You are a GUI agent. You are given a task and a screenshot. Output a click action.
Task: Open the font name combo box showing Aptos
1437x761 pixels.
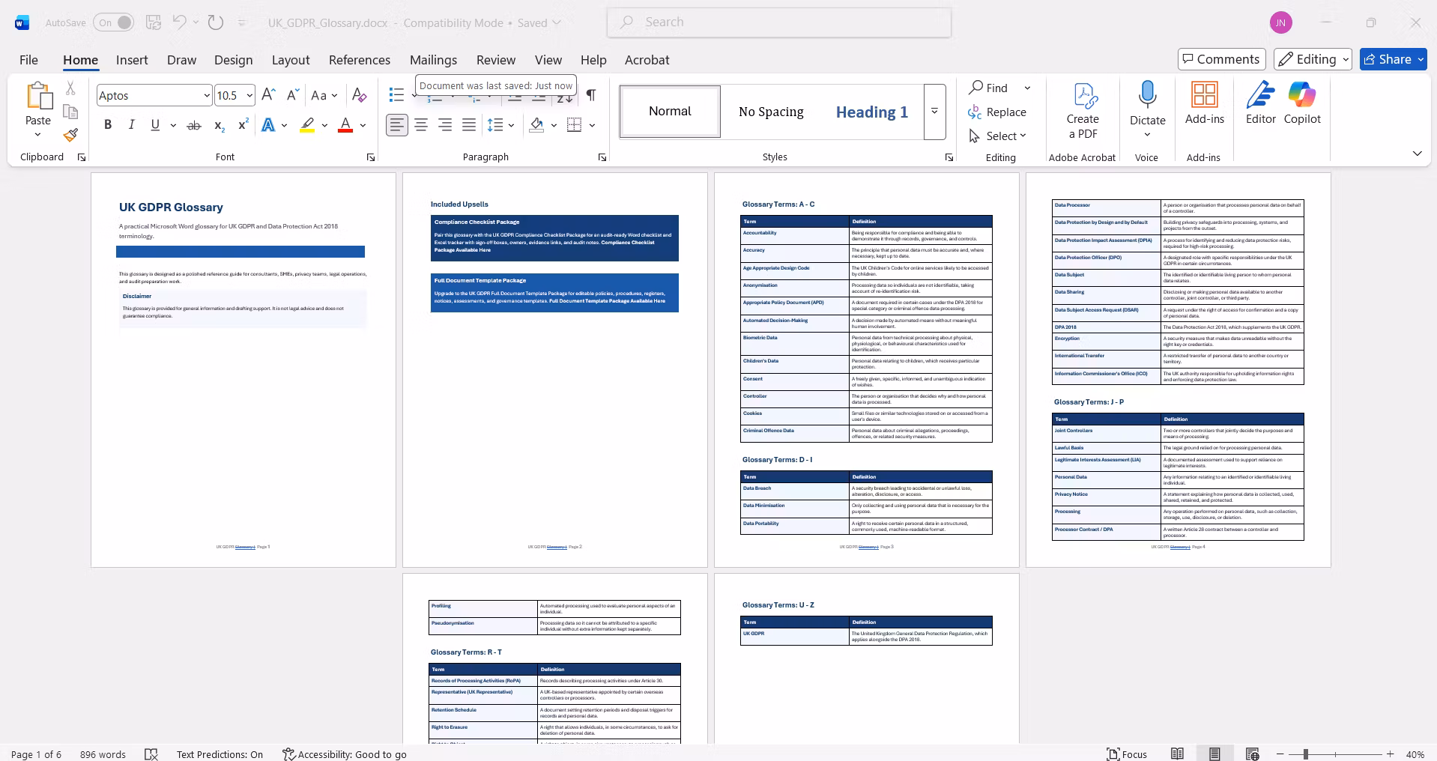[x=154, y=95]
